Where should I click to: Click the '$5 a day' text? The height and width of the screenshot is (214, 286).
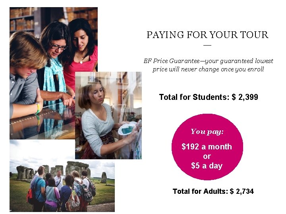point(207,166)
